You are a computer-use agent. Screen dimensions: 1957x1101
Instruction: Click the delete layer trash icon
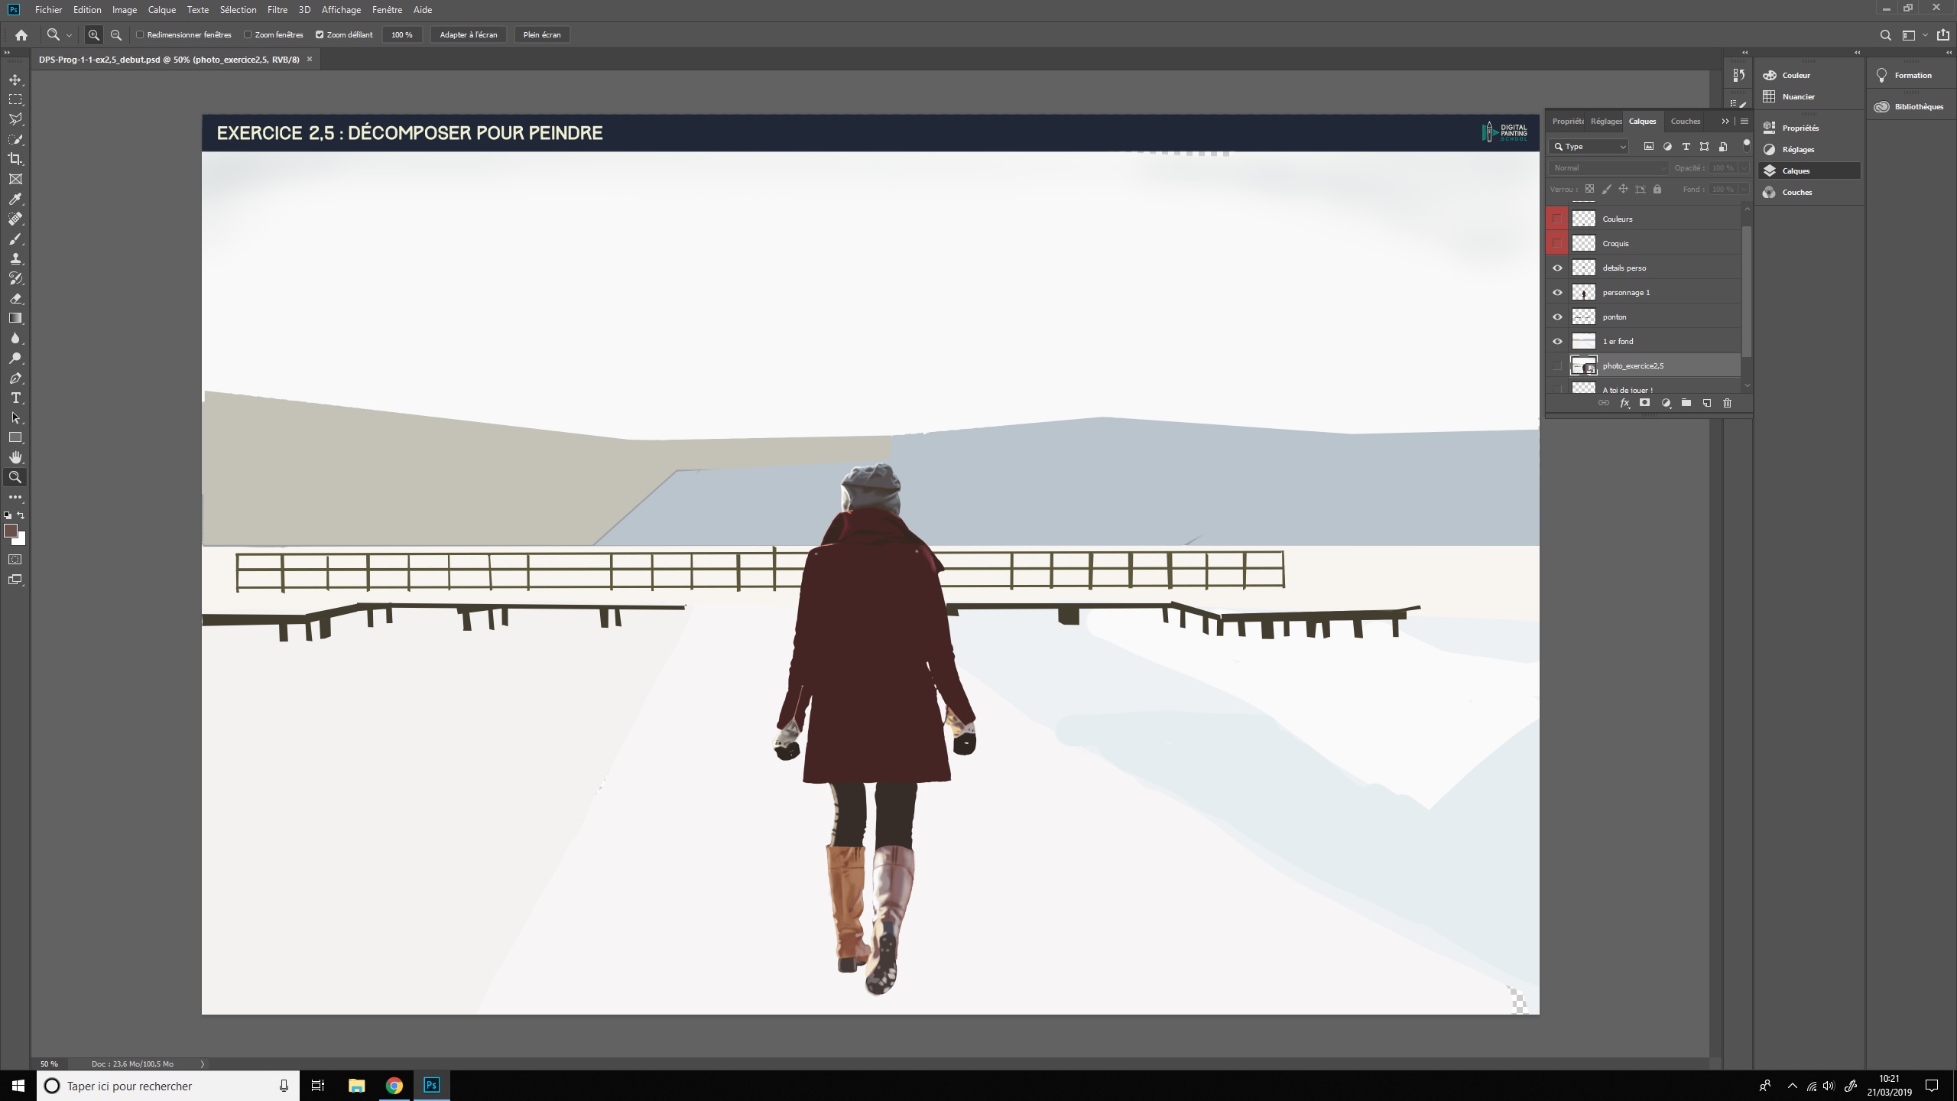pos(1727,403)
